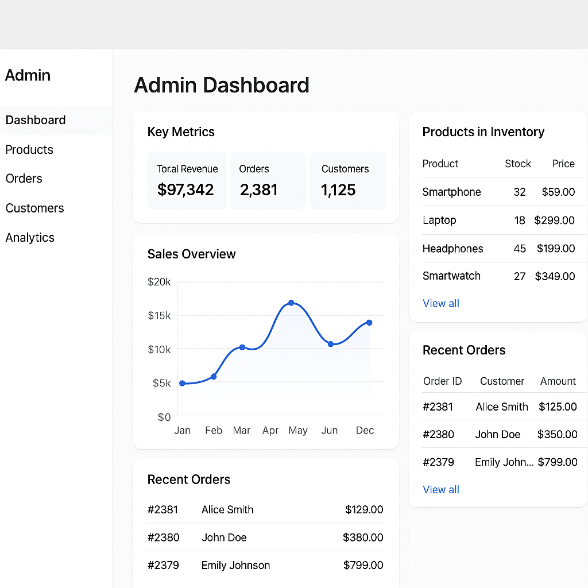This screenshot has width=588, height=588.
Task: Open the Dashboard section in the sidebar
Action: point(35,120)
